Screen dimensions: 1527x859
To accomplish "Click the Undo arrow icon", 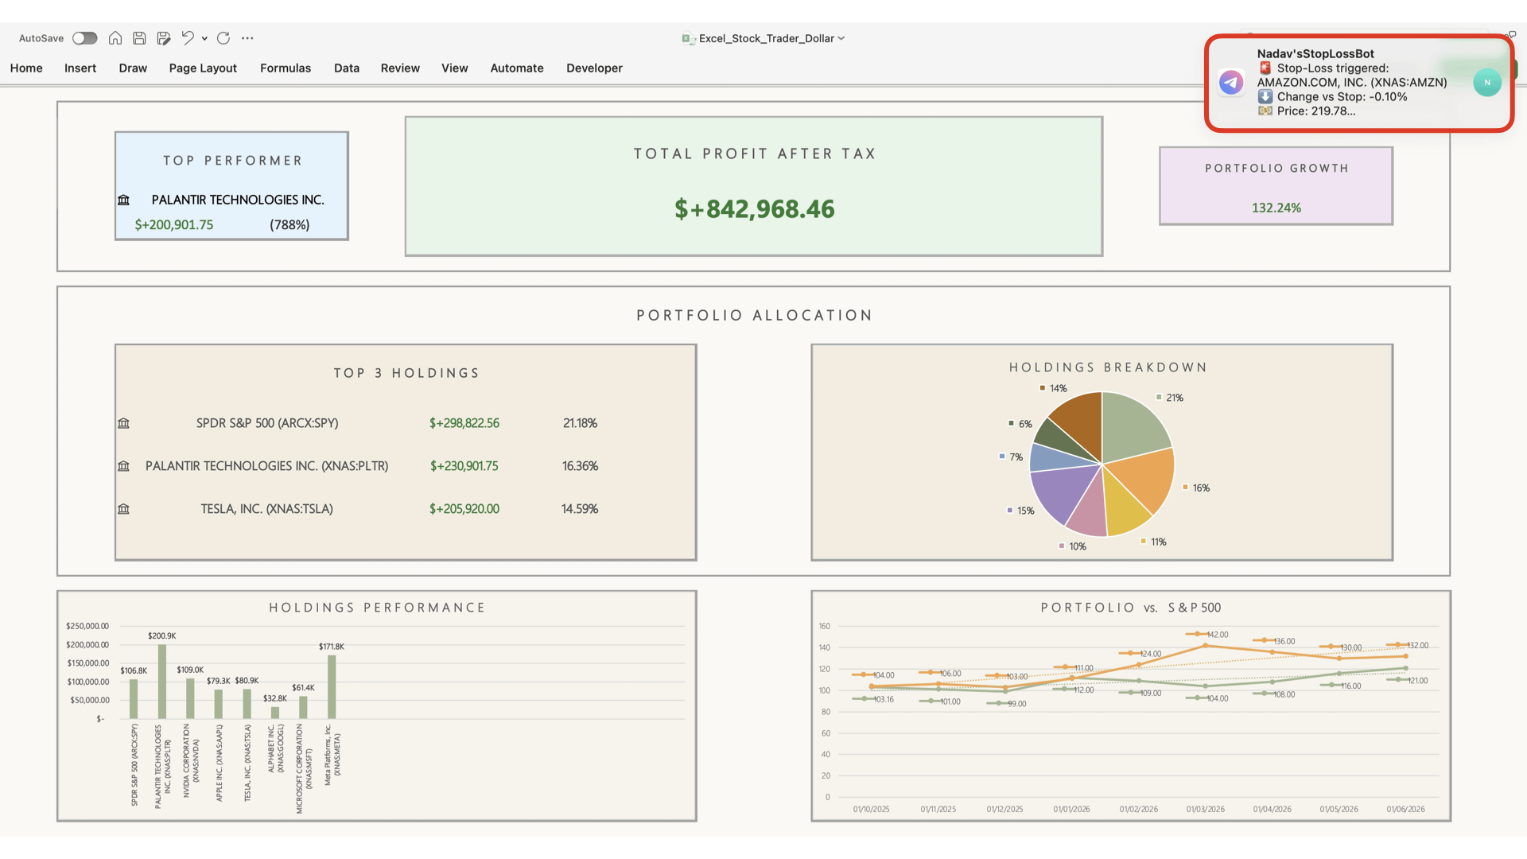I will tap(187, 38).
